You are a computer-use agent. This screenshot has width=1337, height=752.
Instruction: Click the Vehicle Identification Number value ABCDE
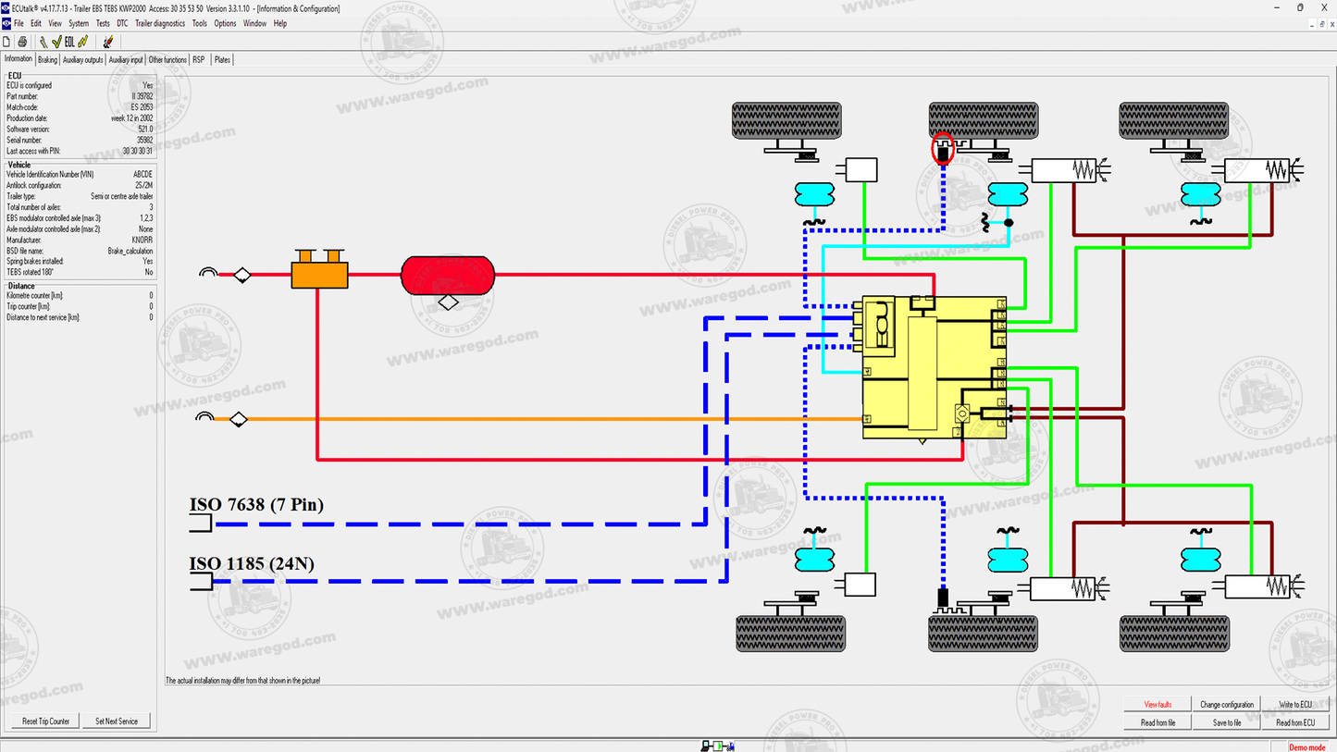coord(142,174)
